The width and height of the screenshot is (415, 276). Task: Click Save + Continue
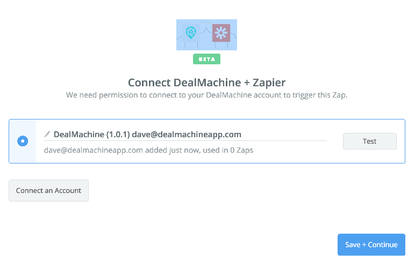[x=371, y=244]
